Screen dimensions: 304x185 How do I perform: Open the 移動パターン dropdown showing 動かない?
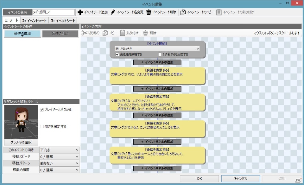click(59, 163)
